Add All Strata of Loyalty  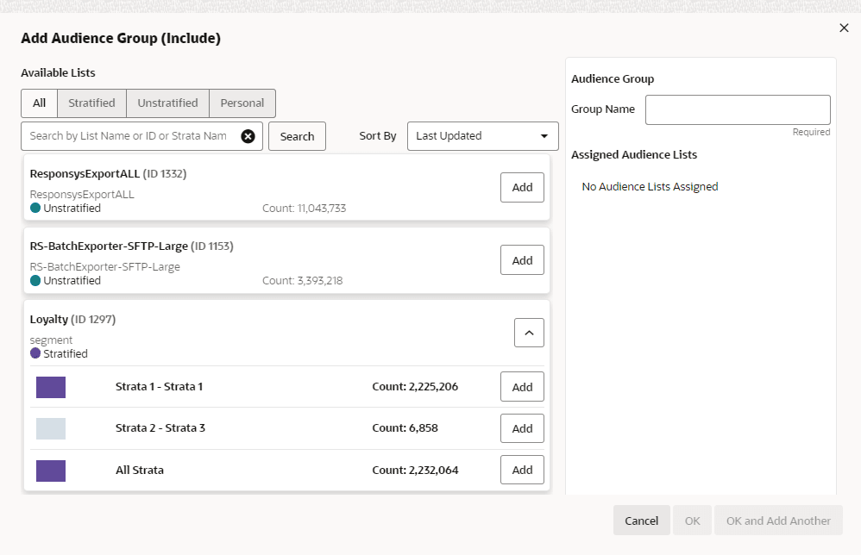pos(522,470)
